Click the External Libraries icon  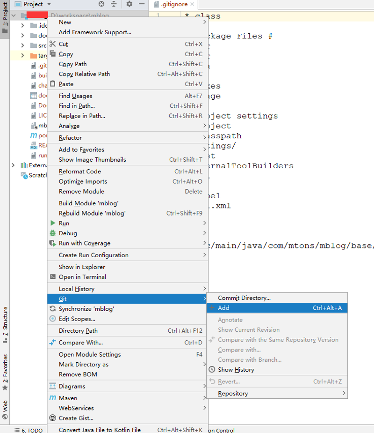(x=24, y=165)
